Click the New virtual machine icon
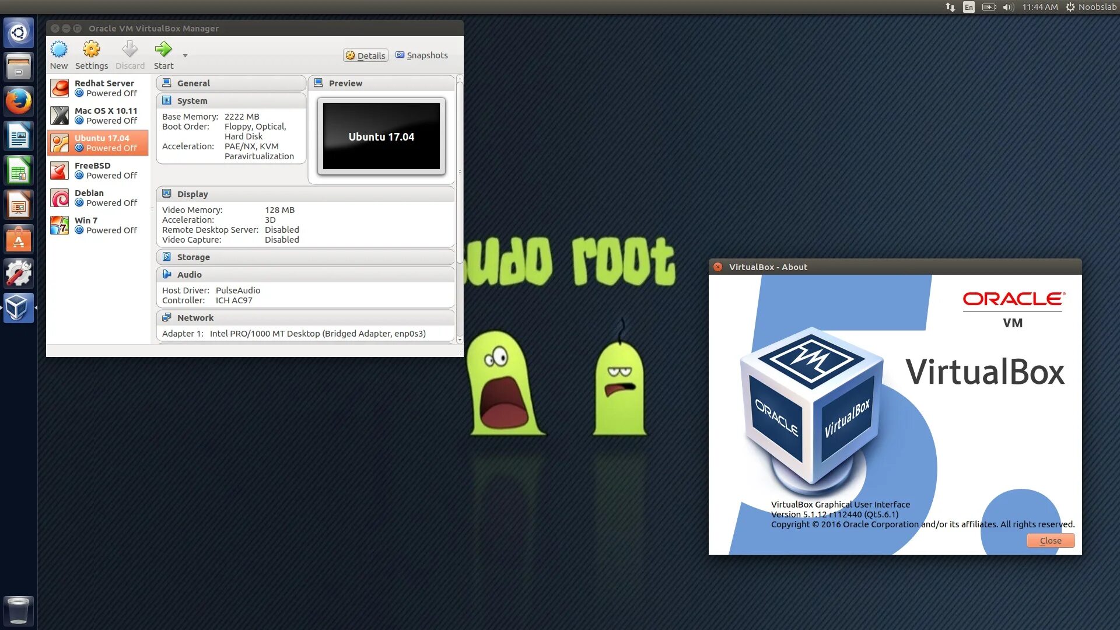1120x630 pixels. 58,50
